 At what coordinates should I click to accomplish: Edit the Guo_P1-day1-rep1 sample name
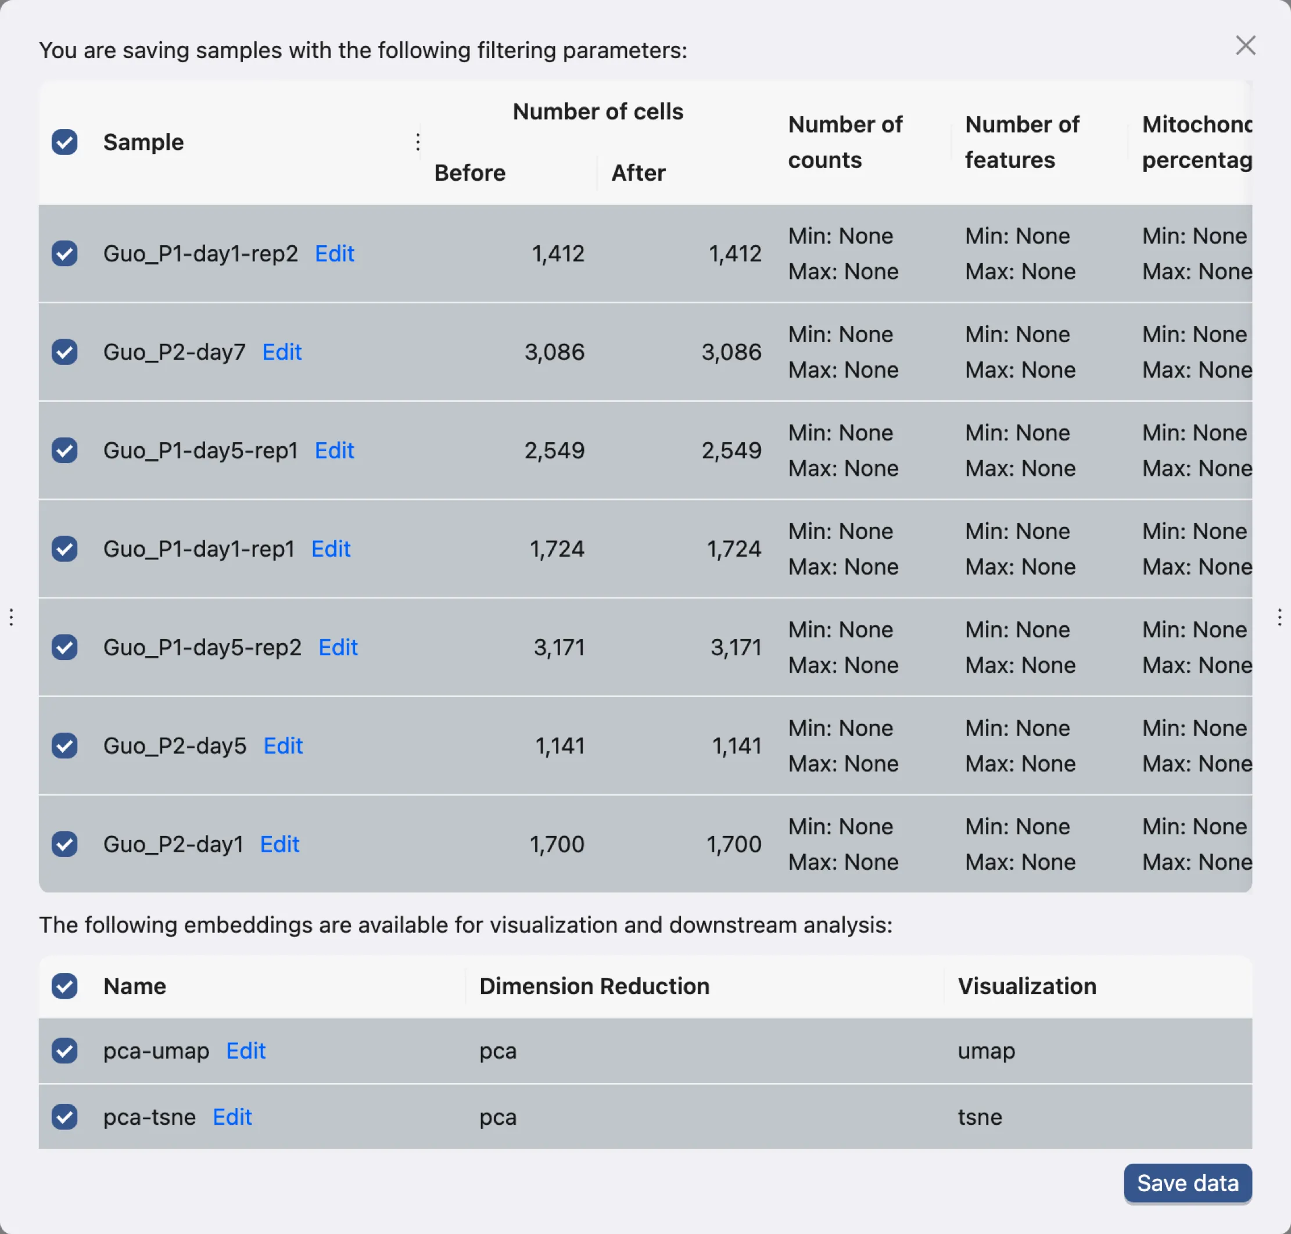pos(331,548)
